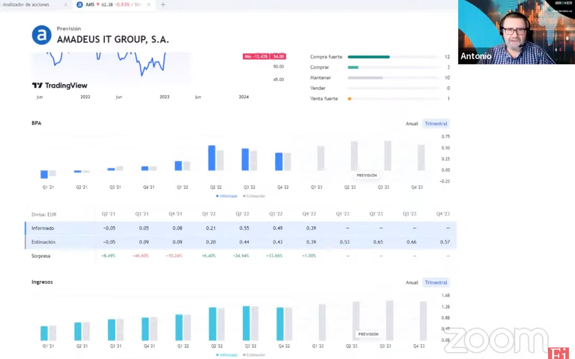Click the 2024 label on price chart axis

(x=244, y=97)
